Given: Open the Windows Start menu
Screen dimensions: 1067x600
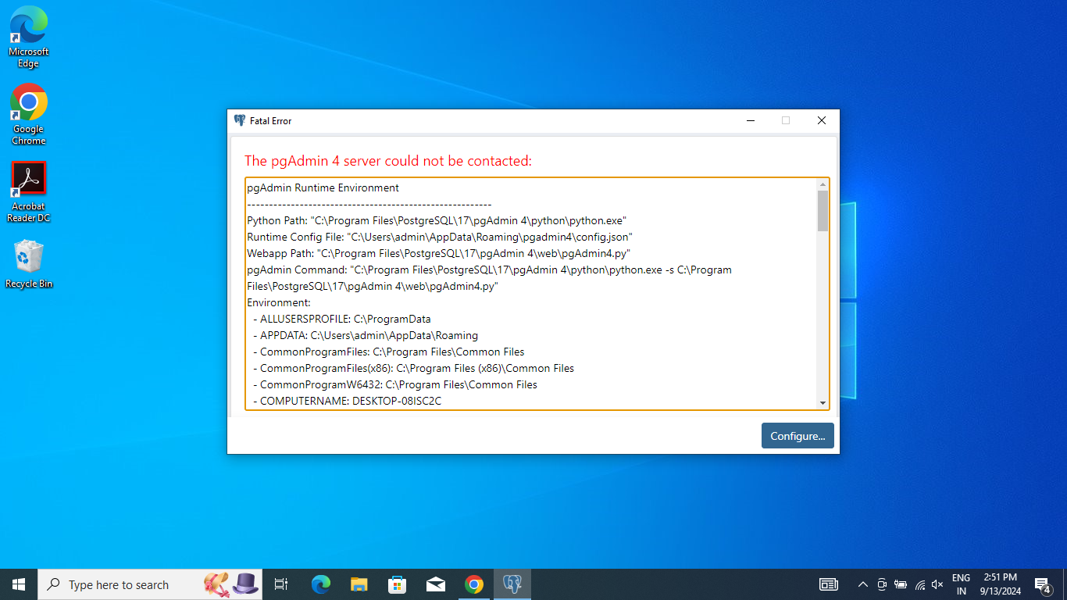Looking at the screenshot, I should pyautogui.click(x=19, y=584).
